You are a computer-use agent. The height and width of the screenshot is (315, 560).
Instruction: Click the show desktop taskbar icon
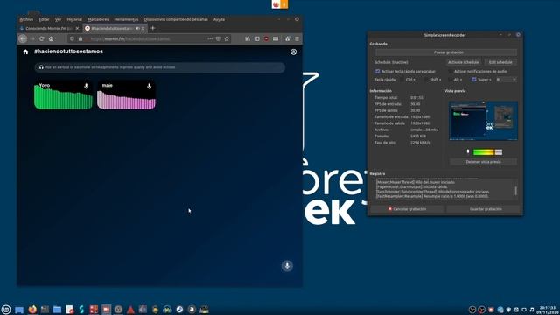click(x=19, y=310)
